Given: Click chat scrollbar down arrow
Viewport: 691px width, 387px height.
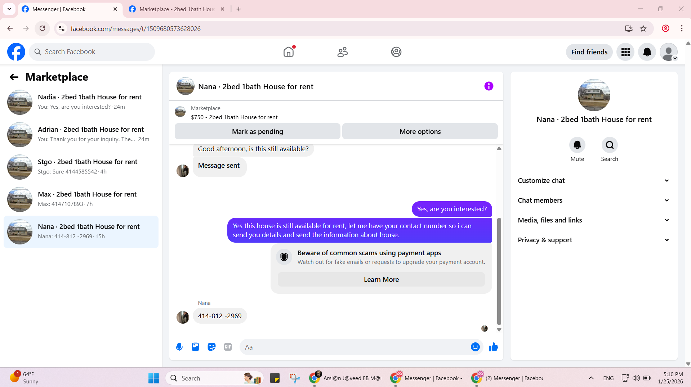Looking at the screenshot, I should point(499,330).
